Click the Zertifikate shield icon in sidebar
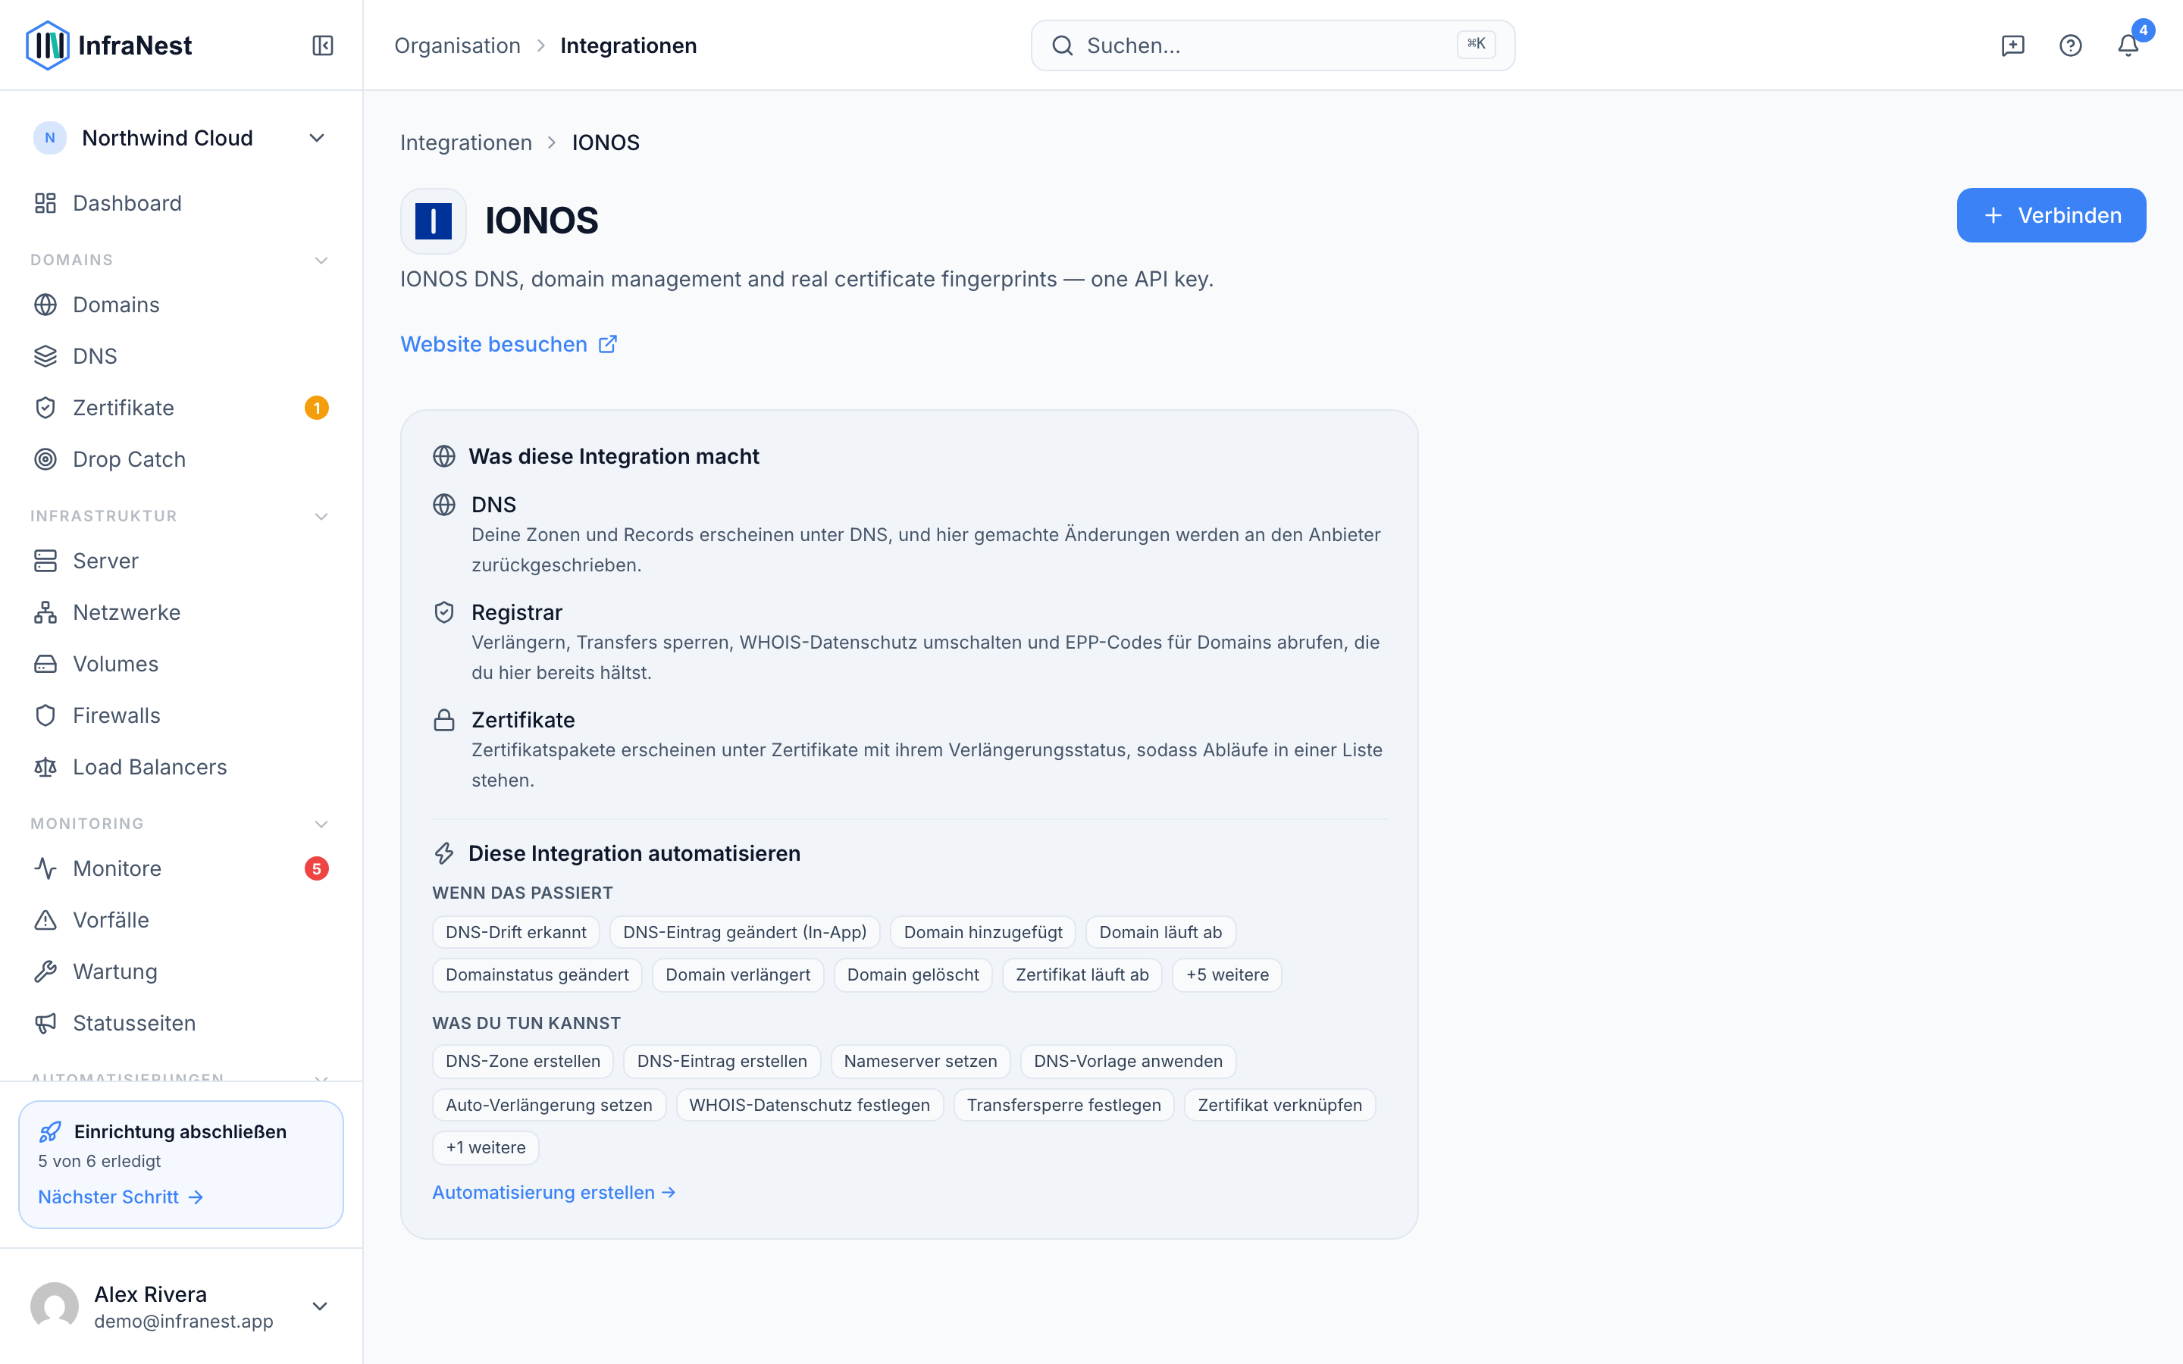Image resolution: width=2183 pixels, height=1364 pixels. coord(45,408)
